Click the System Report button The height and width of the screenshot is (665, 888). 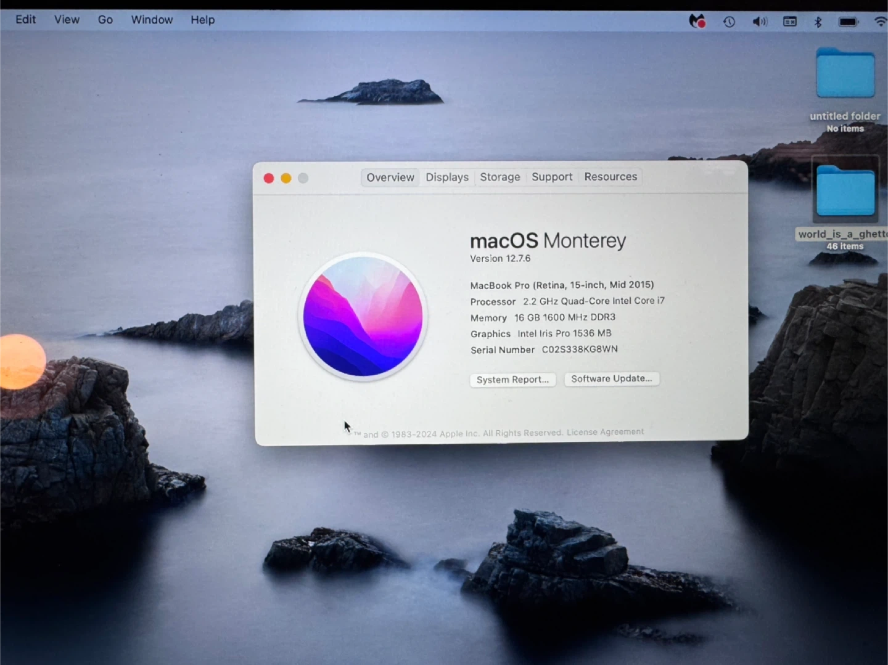[512, 380]
